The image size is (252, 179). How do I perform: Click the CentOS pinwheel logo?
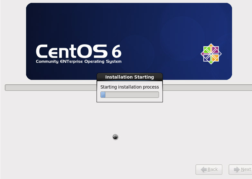[211, 54]
